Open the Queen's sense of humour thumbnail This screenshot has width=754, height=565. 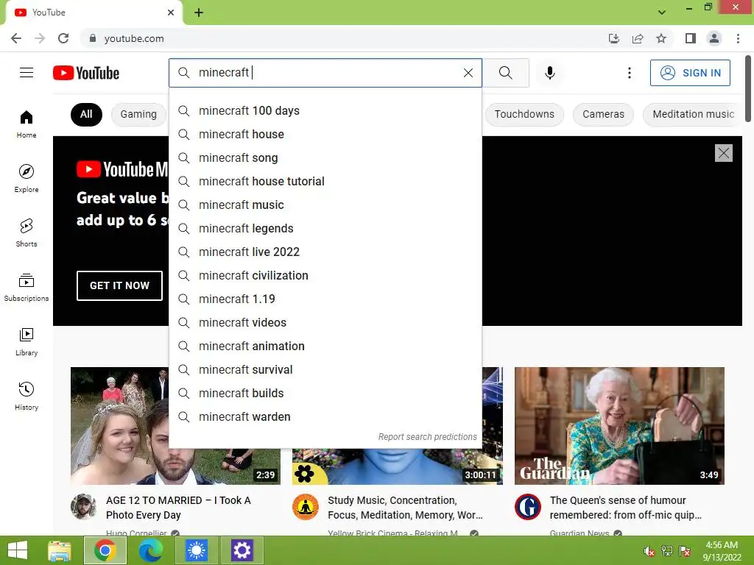(619, 426)
